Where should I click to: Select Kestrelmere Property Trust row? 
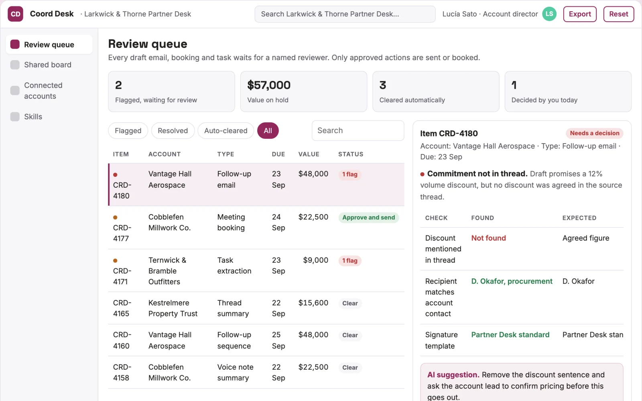tap(256, 308)
